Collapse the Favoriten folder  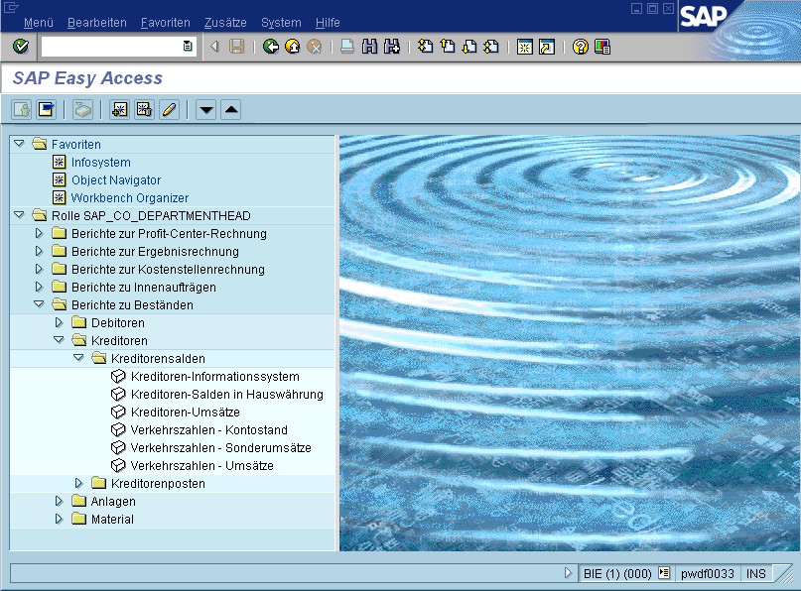click(x=19, y=144)
